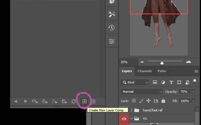
Task: Open the Opacity slider dropdown arrow
Action: click(193, 92)
